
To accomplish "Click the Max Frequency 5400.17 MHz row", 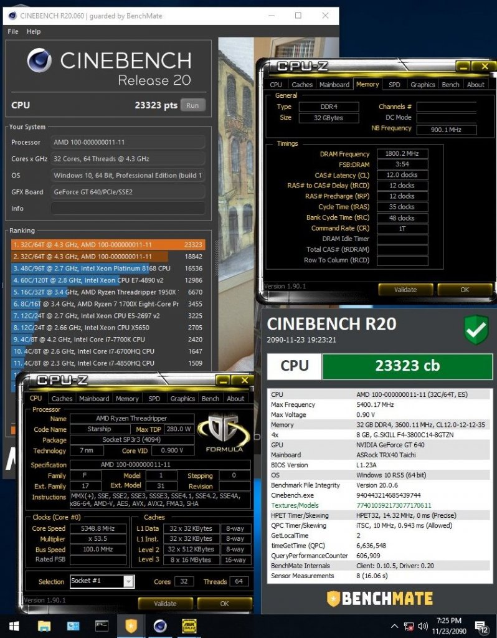I will click(x=379, y=404).
